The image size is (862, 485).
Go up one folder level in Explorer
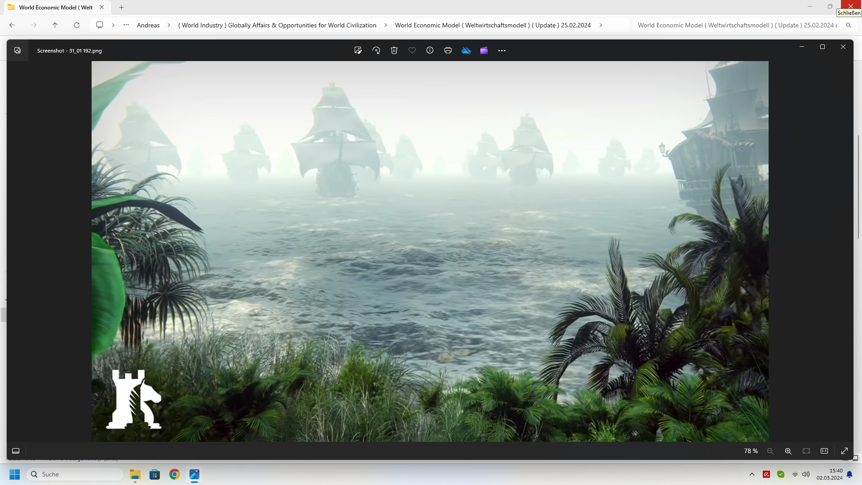pyautogui.click(x=55, y=25)
